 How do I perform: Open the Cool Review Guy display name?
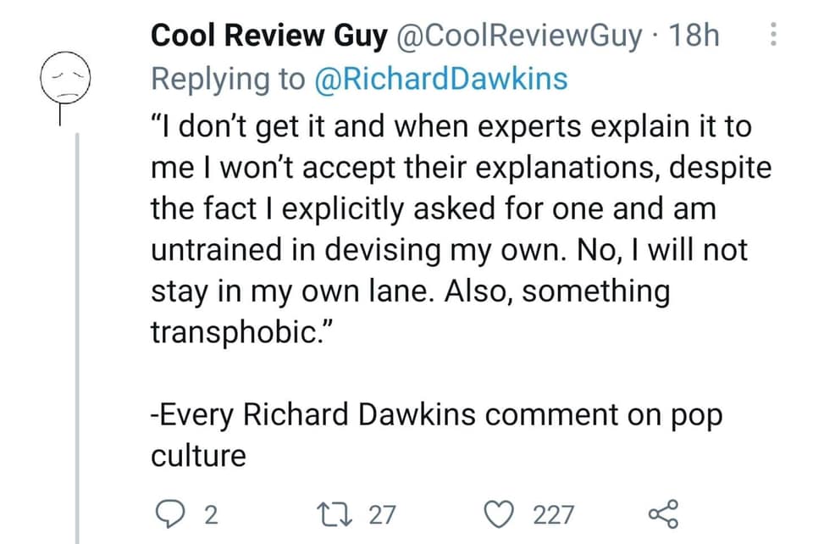(x=268, y=36)
